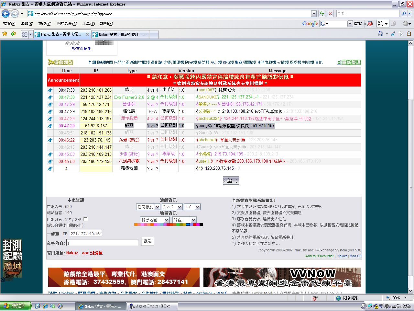The width and height of the screenshot is (414, 311).
Task: Open the 檔案(F) menu
Action: pos(9,24)
